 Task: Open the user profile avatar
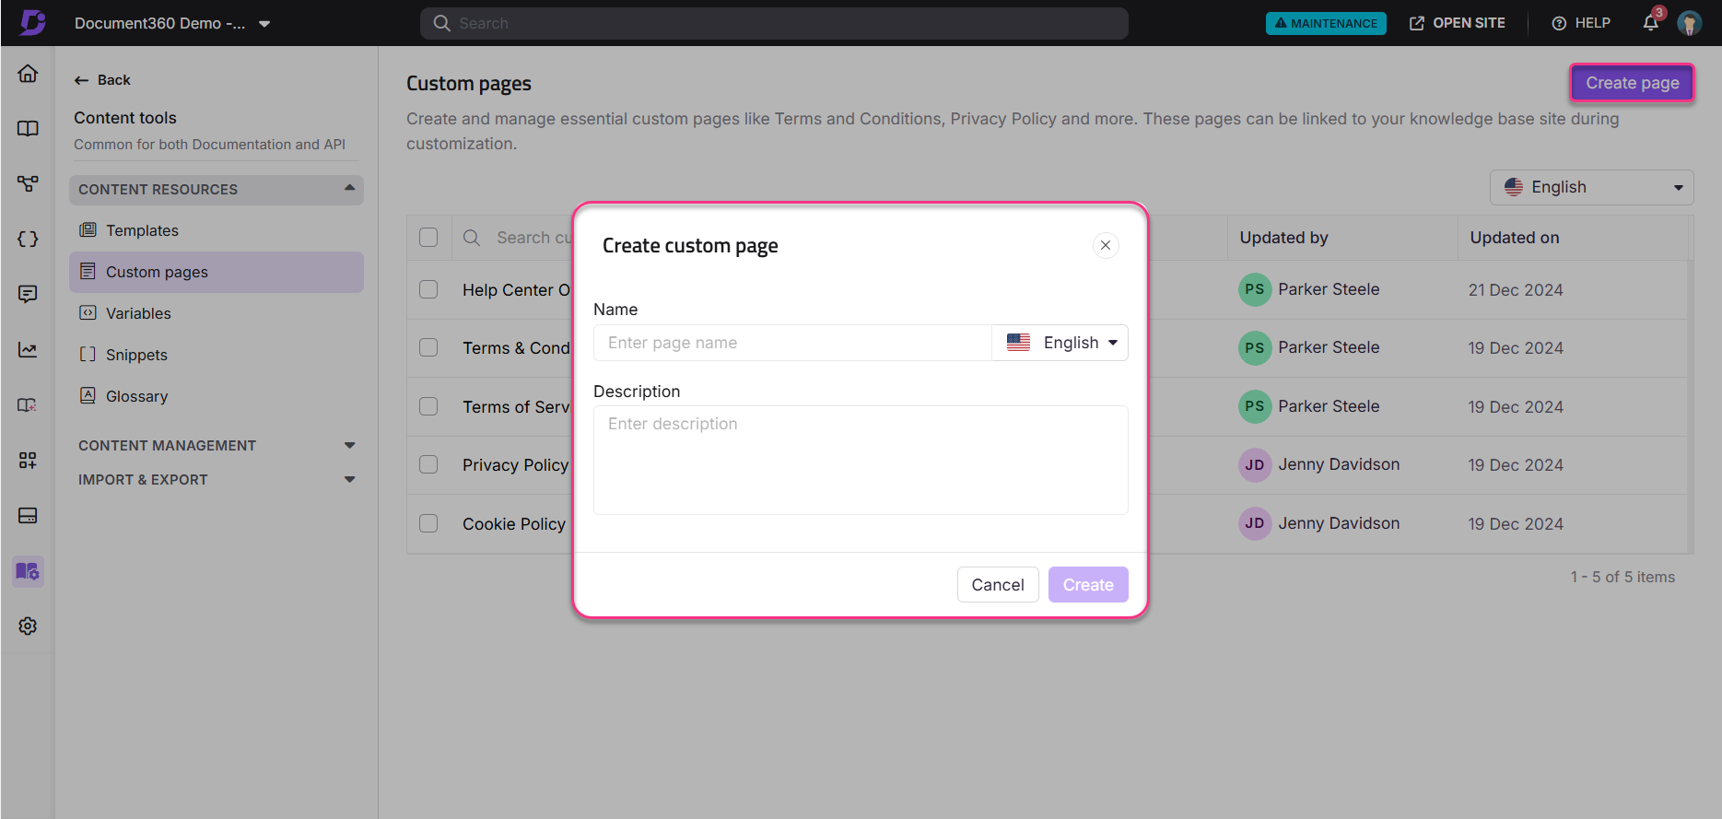[1689, 23]
